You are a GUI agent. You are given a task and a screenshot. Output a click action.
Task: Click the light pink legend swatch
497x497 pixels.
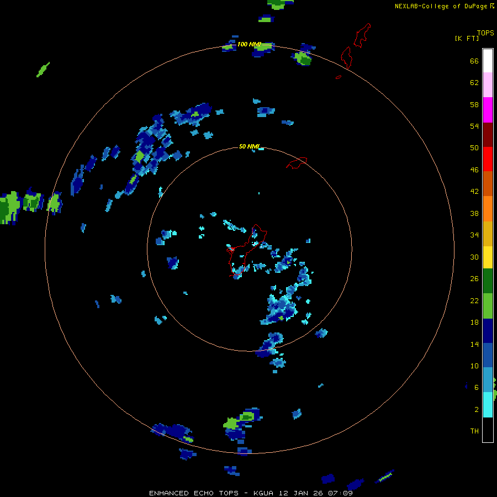point(488,85)
